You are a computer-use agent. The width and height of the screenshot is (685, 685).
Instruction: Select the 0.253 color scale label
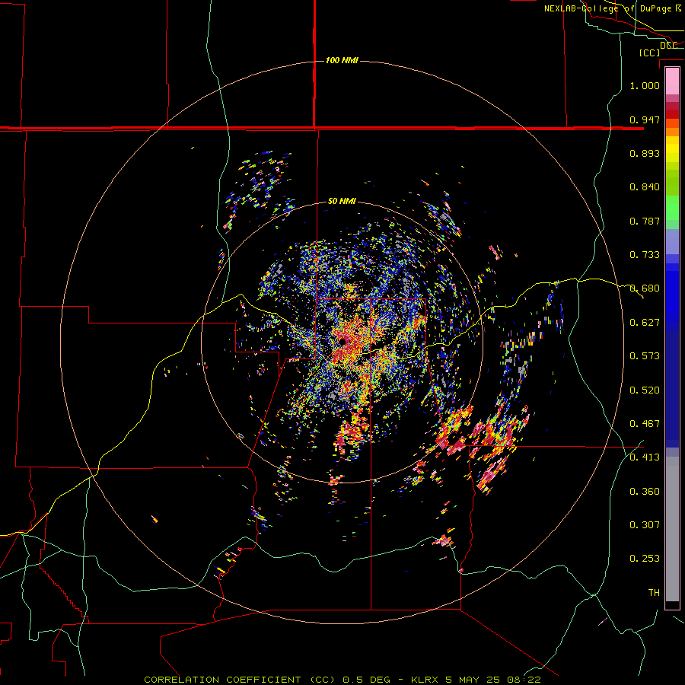pos(645,559)
